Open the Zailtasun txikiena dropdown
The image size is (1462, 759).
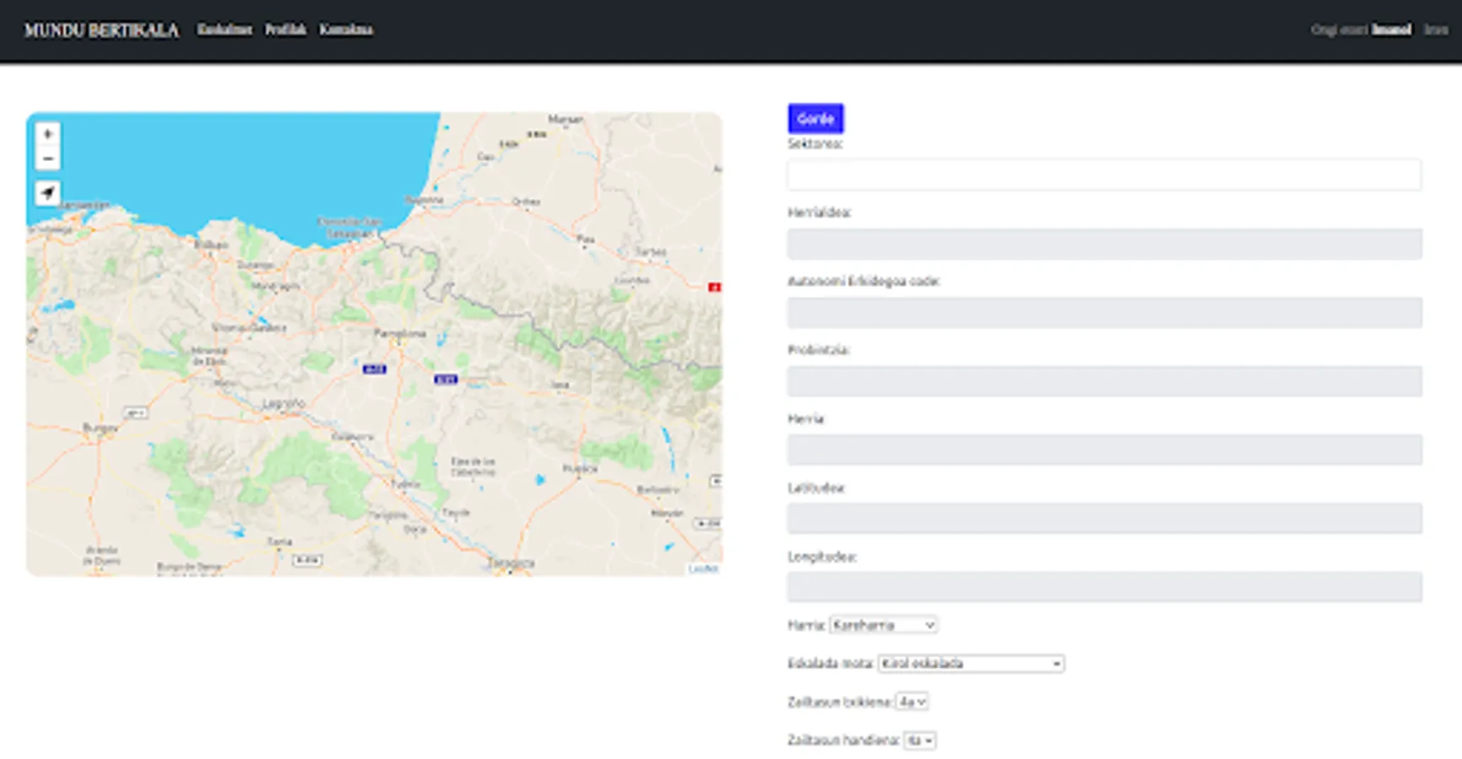[x=912, y=702]
